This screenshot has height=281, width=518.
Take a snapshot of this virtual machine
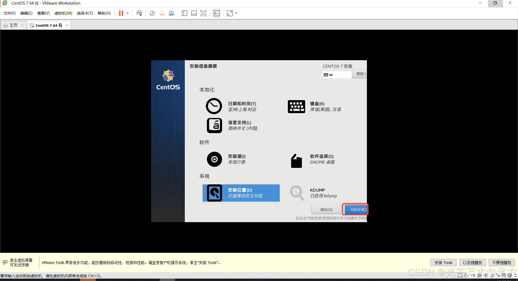tap(152, 13)
